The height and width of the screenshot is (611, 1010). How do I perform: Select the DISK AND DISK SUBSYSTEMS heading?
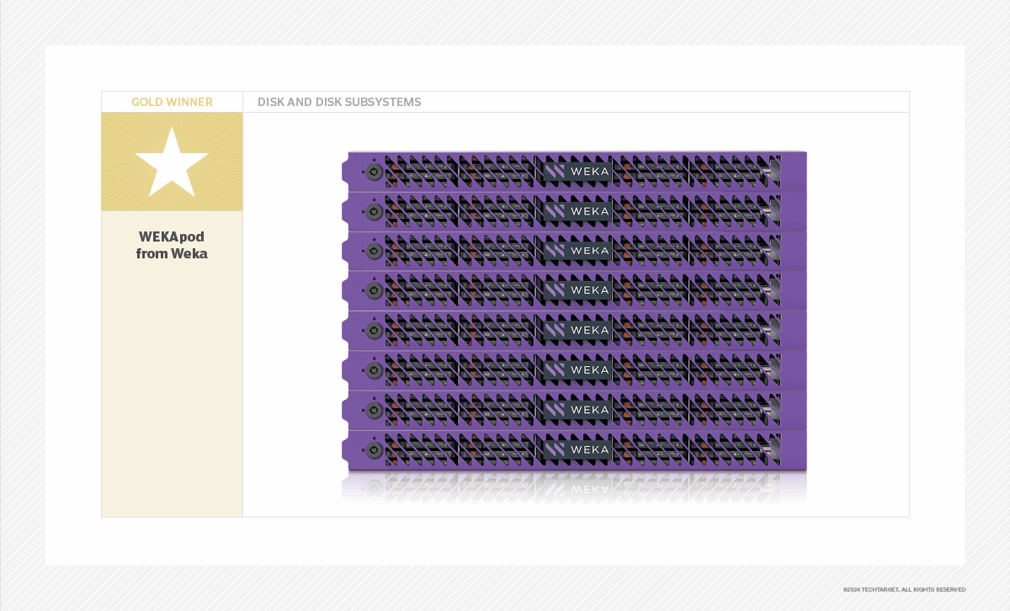(x=339, y=102)
